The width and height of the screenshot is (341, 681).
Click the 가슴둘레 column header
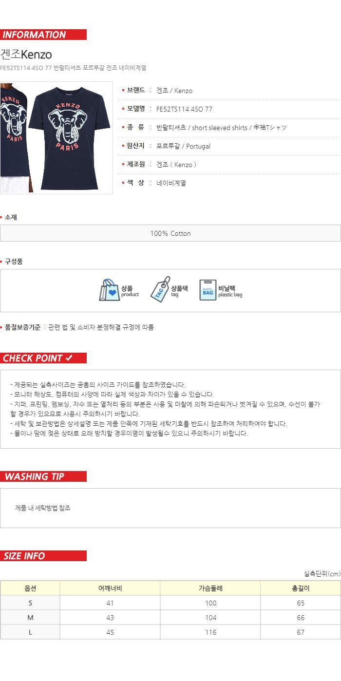pyautogui.click(x=210, y=588)
